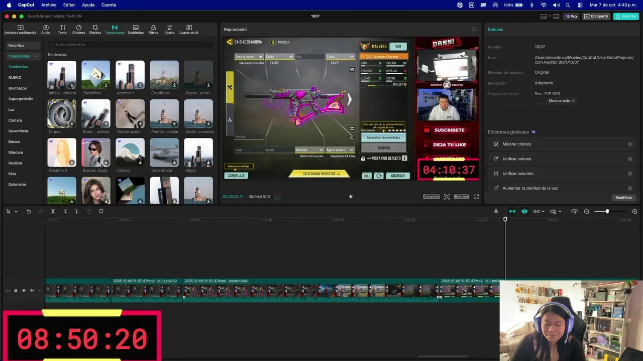Download the Torbellino transition
The image size is (643, 361).
[106, 85]
